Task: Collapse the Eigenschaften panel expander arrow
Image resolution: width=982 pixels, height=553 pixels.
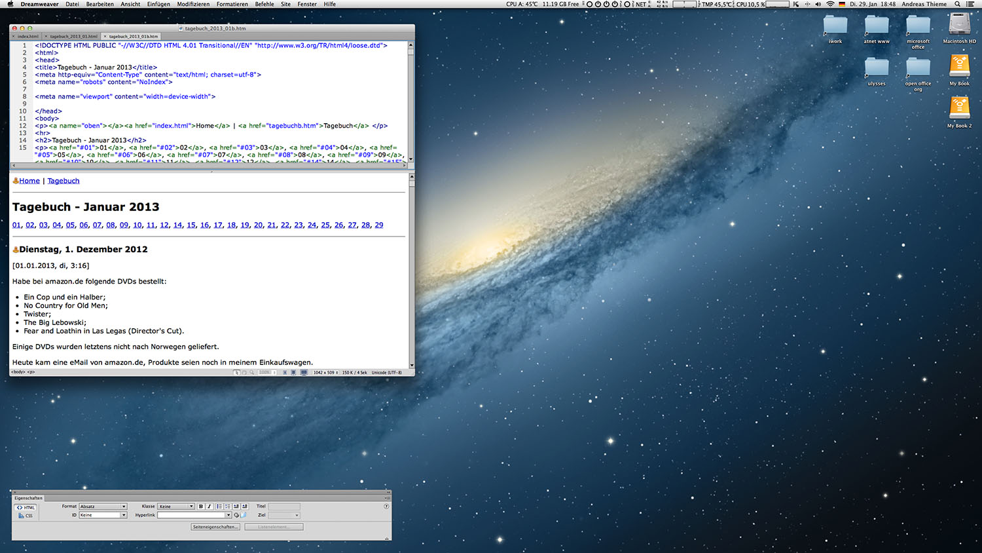Action: click(386, 539)
